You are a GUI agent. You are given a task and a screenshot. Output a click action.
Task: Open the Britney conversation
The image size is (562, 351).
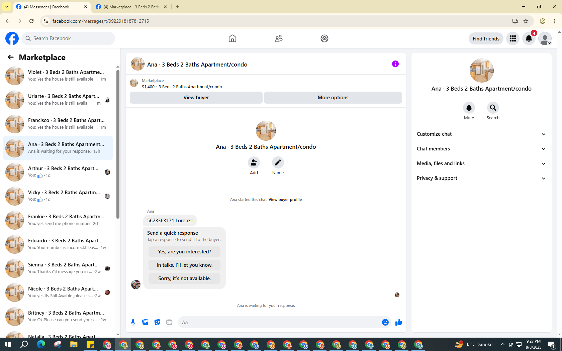pyautogui.click(x=58, y=317)
